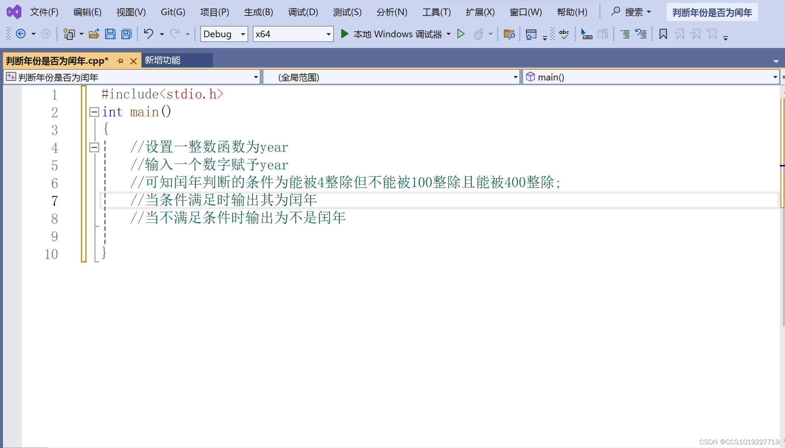
Task: Open the Git(G) menu
Action: [173, 12]
